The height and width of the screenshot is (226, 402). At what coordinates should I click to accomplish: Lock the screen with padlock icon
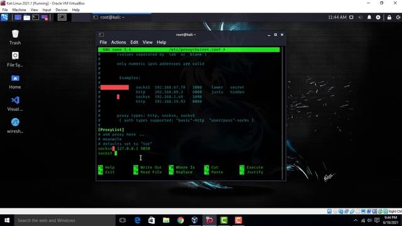coord(389,18)
